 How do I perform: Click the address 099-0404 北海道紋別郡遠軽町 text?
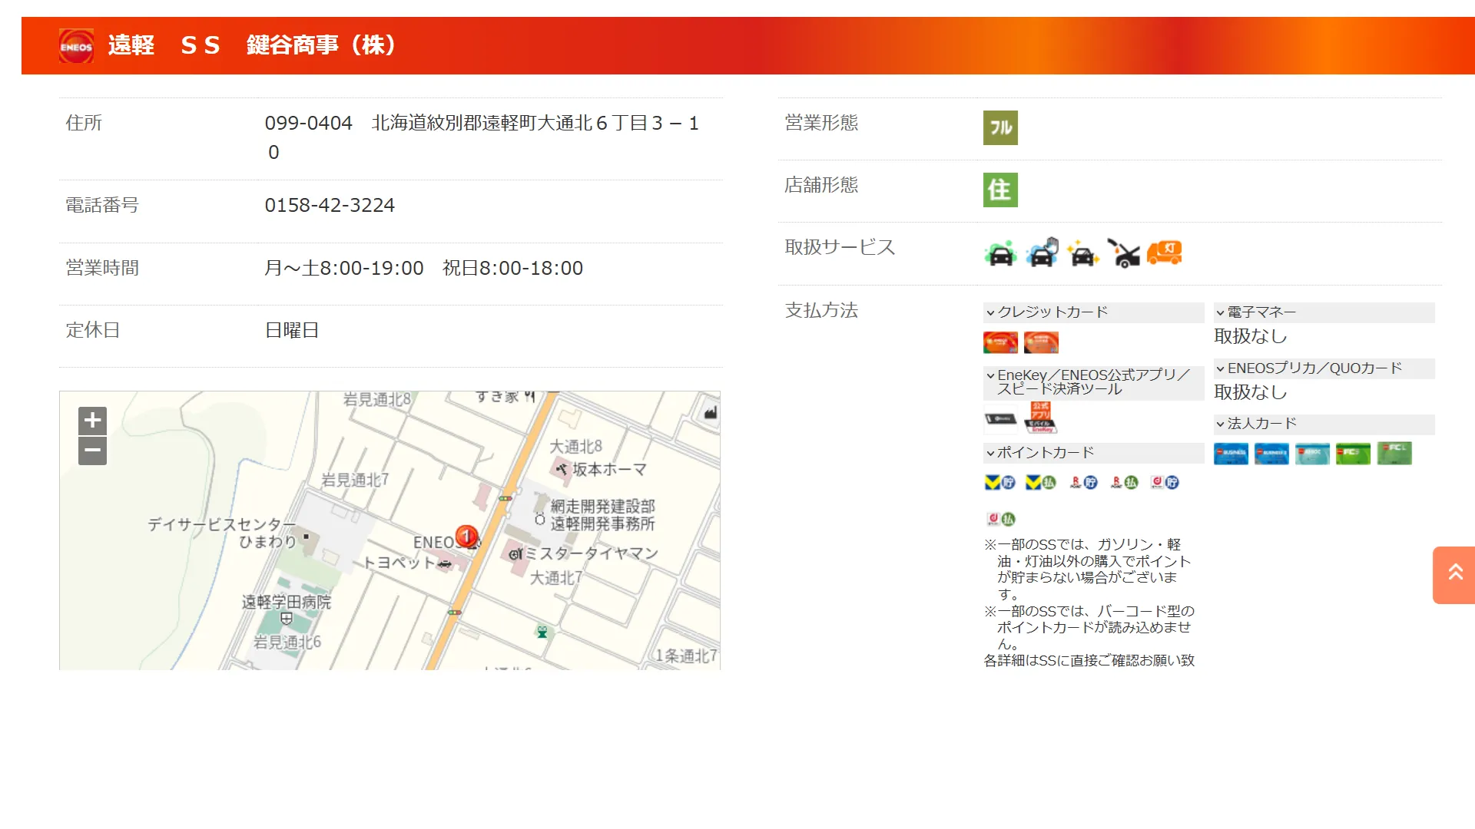[482, 137]
